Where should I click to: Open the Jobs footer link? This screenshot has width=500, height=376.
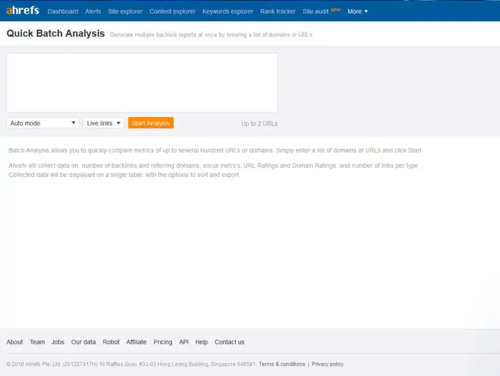[58, 342]
